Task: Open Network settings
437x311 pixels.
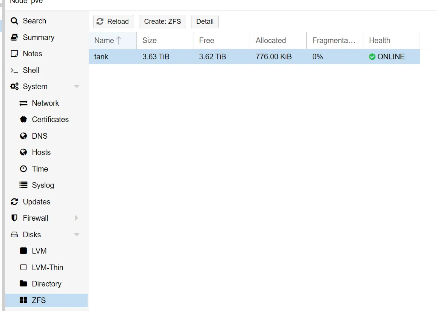Action: click(x=46, y=103)
